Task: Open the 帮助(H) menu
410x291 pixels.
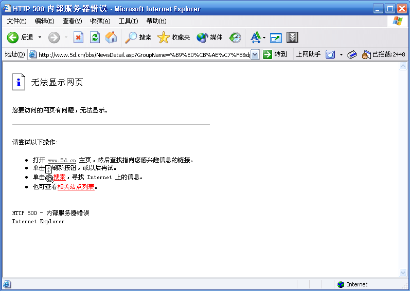Action: click(x=156, y=21)
